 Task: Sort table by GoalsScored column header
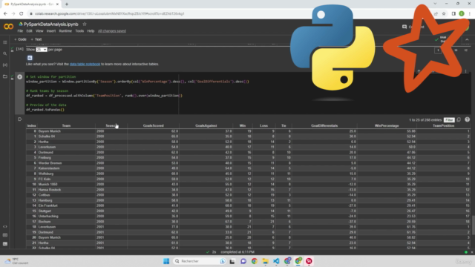pyautogui.click(x=154, y=125)
